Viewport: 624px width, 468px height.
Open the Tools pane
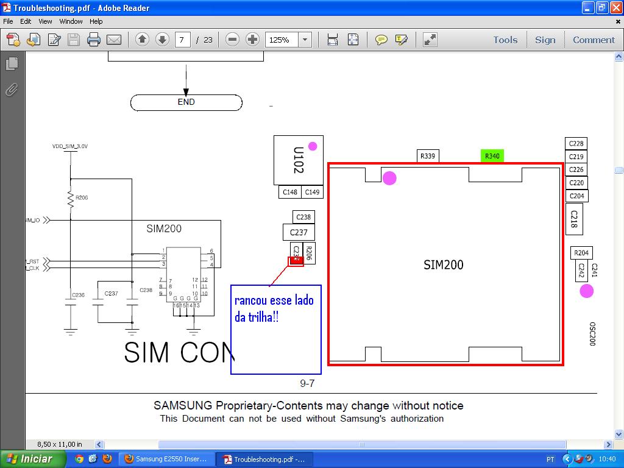[505, 40]
